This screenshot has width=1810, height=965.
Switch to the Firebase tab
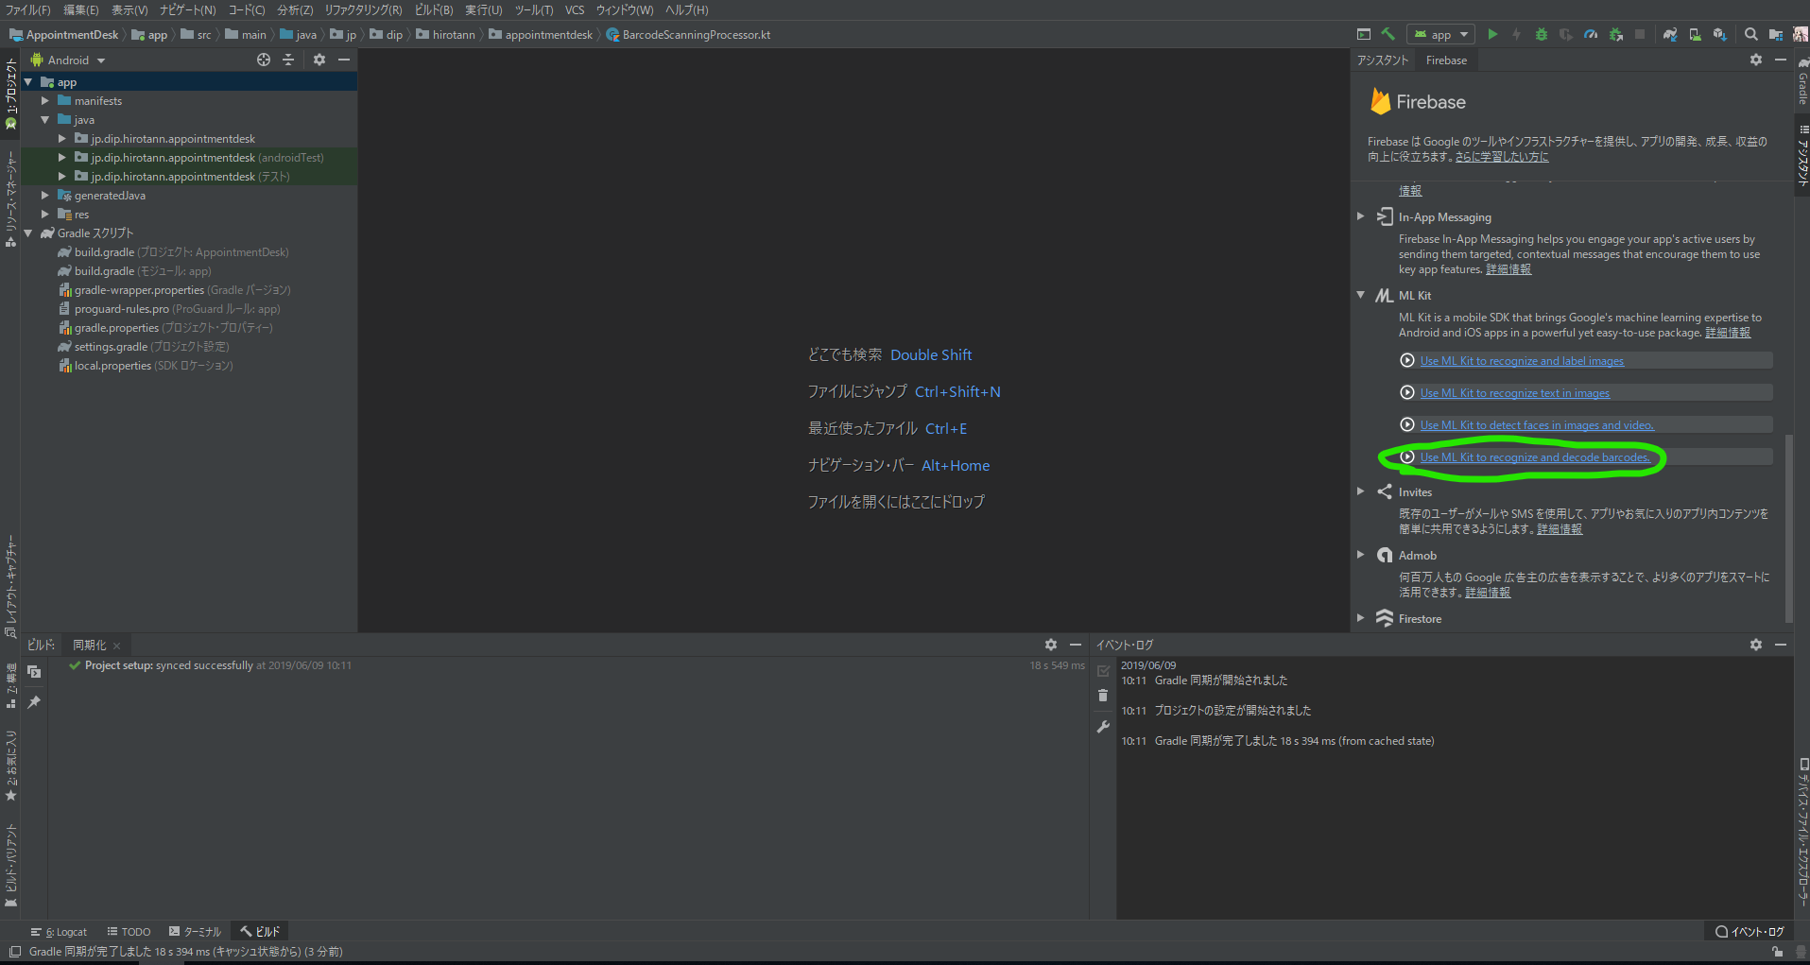pos(1446,60)
